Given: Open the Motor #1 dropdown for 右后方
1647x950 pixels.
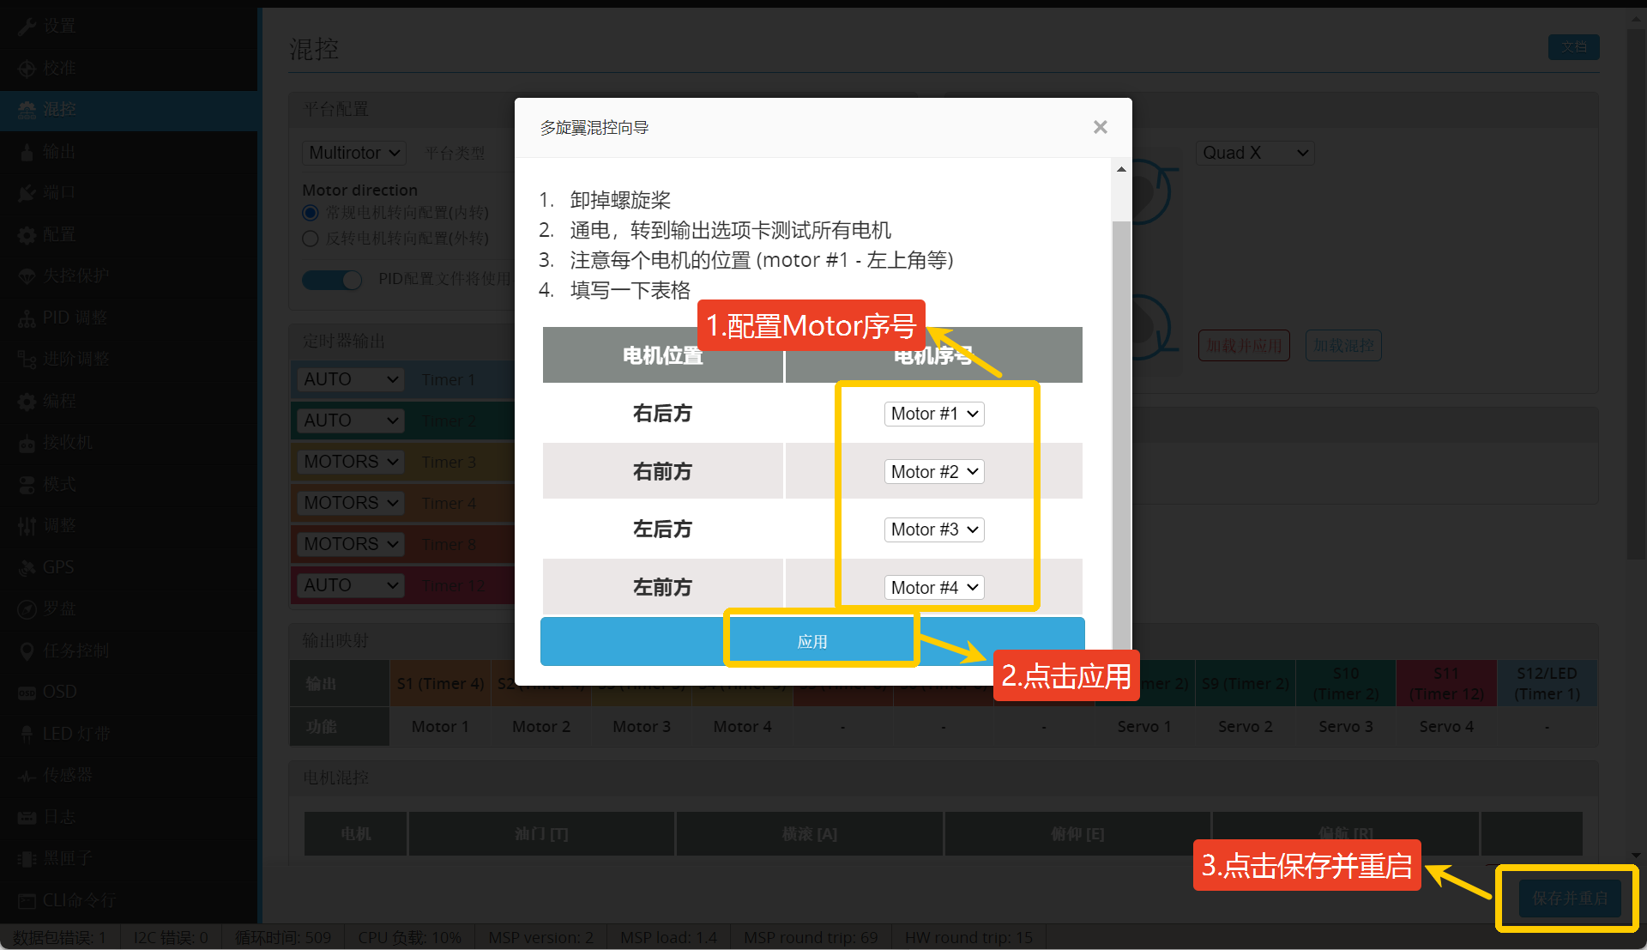Looking at the screenshot, I should 933,414.
